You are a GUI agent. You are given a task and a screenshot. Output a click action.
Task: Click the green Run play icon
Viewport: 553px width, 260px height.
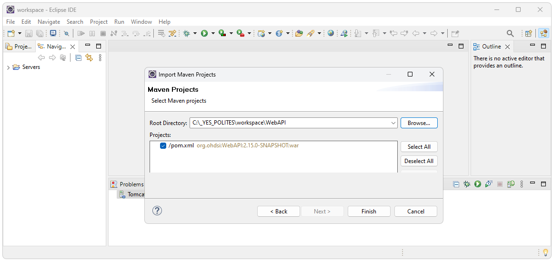pyautogui.click(x=204, y=33)
